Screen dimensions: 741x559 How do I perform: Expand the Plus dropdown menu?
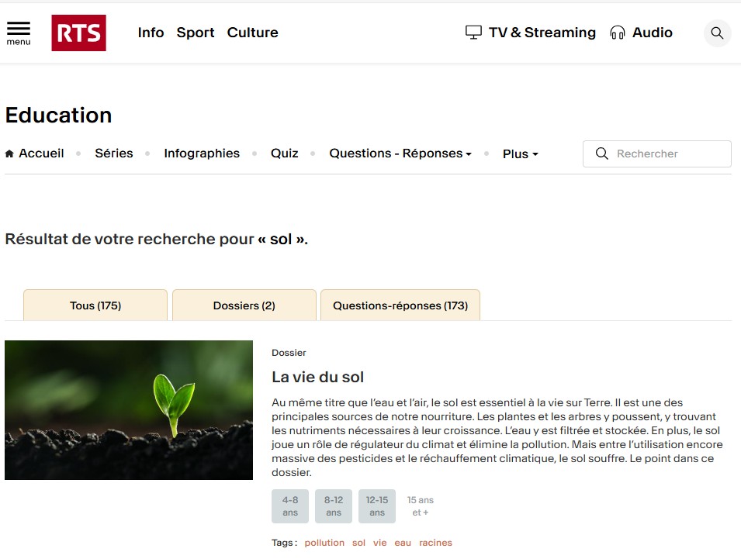click(x=520, y=154)
